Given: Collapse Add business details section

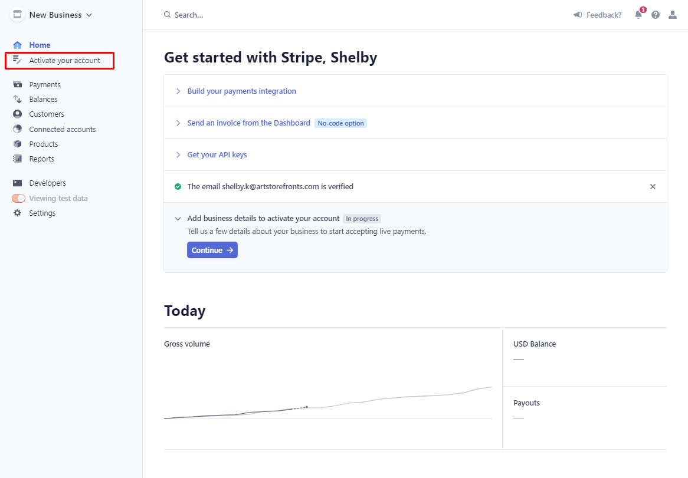Looking at the screenshot, I should (x=178, y=219).
